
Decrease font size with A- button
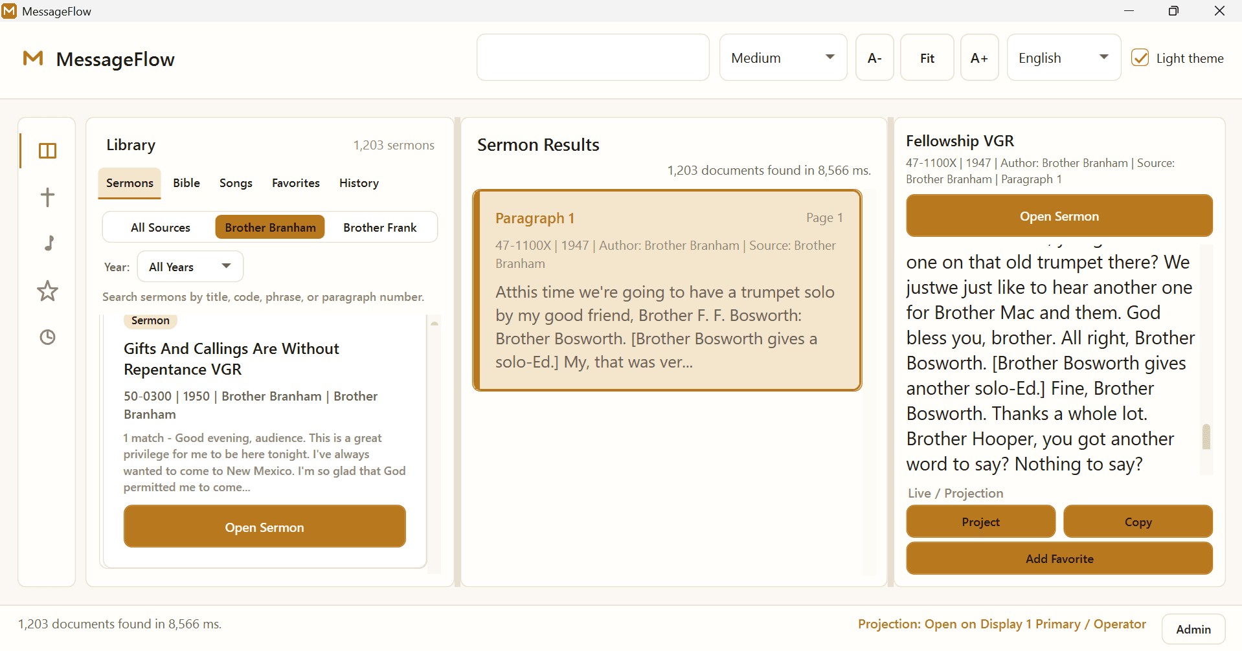tap(874, 58)
